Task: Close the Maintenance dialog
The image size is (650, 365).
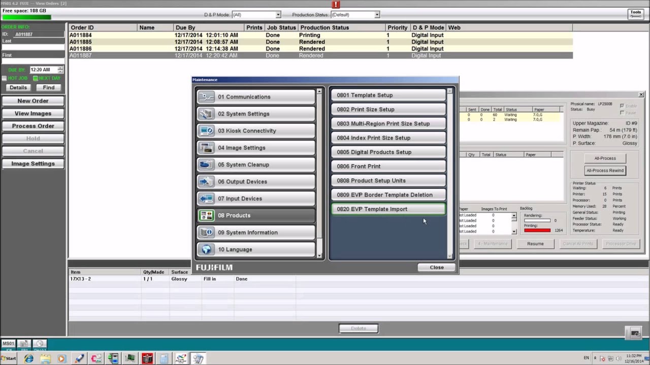Action: point(436,267)
